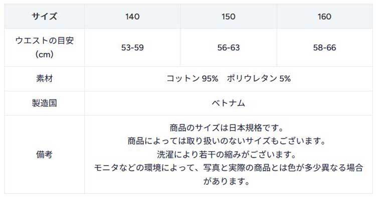The height and width of the screenshot is (197, 376).
Task: Click the サイズ header cell
Action: coord(44,16)
